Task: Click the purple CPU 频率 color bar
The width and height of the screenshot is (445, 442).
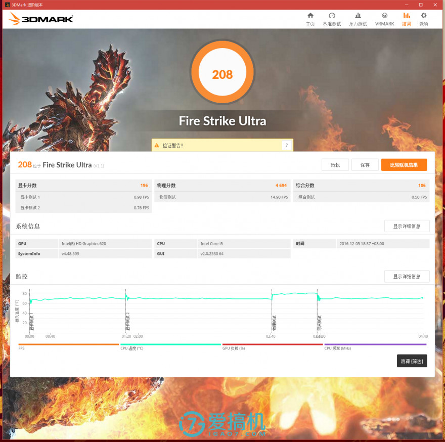Action: tap(375, 344)
